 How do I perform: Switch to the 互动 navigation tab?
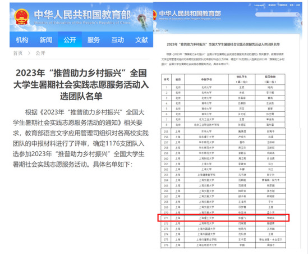118,40
